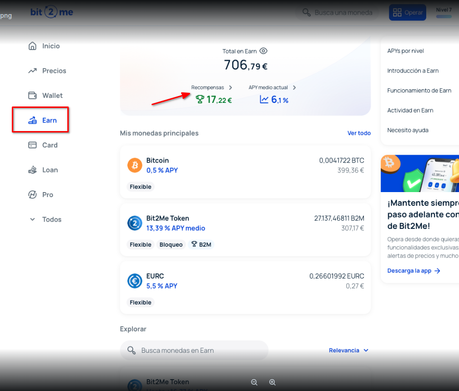459x391 pixels.
Task: Open Funcionamiento de Earn link
Action: coord(419,91)
